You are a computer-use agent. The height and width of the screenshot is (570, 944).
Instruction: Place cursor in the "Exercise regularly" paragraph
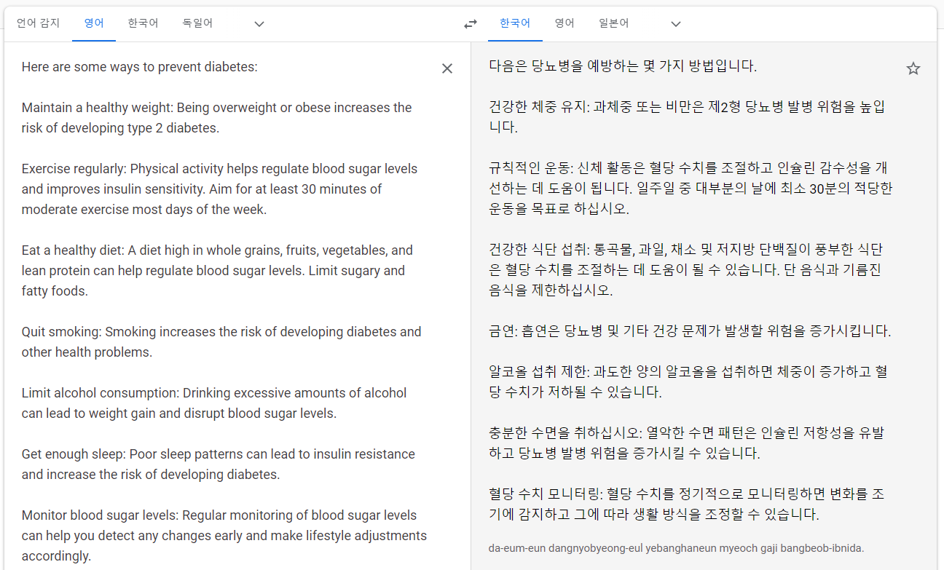pyautogui.click(x=220, y=189)
